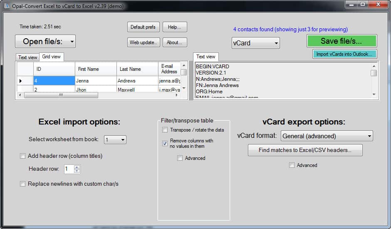Expand the vCard format General (advanced) dropdown
This screenshot has width=391, height=229.
pos(327,136)
